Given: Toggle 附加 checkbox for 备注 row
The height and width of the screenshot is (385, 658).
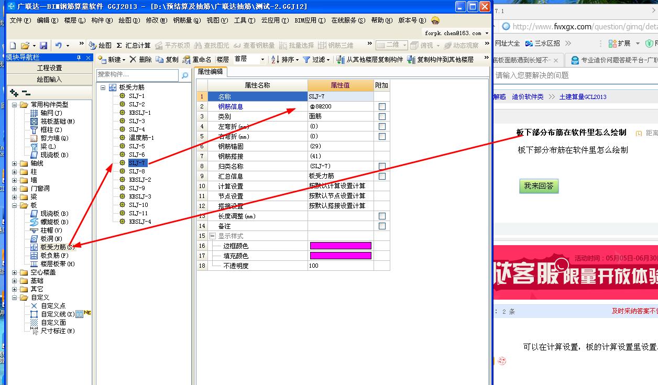Looking at the screenshot, I should [382, 226].
